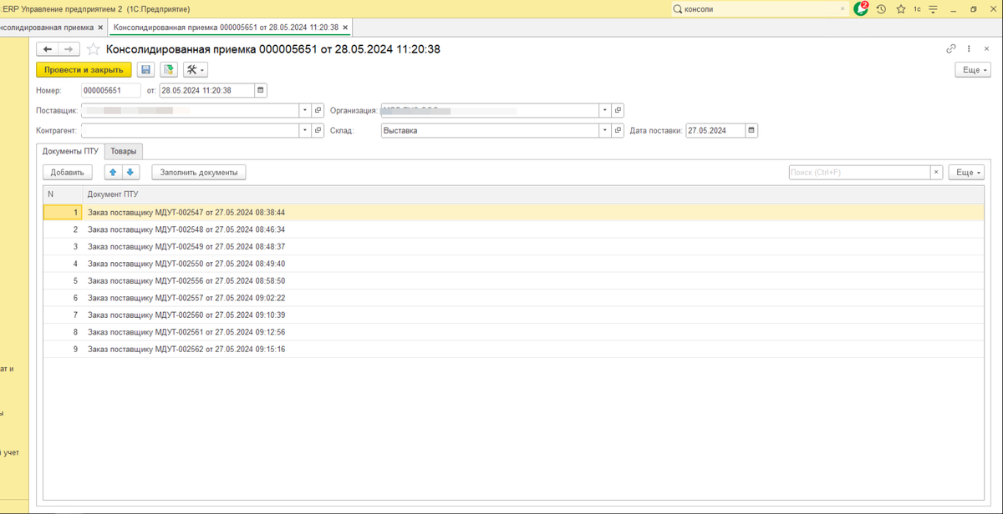Post the document with the green sheet icon
The image size is (1003, 514).
click(x=169, y=70)
